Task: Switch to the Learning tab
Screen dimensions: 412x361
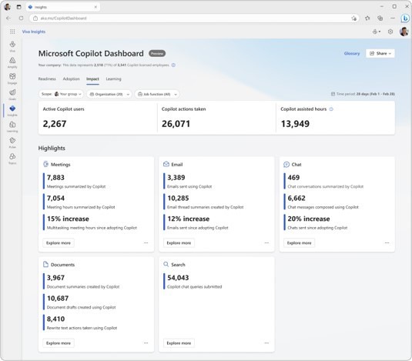Action: pyautogui.click(x=113, y=79)
